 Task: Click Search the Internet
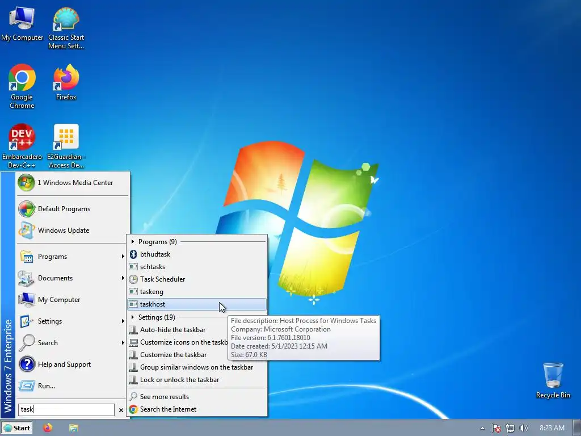197,409
